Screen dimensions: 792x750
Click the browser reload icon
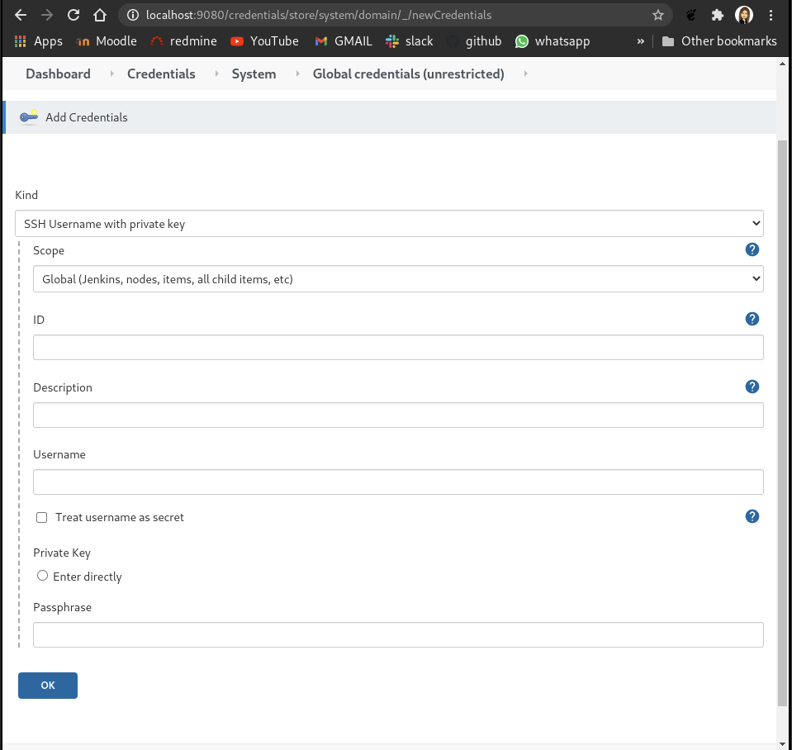point(74,15)
